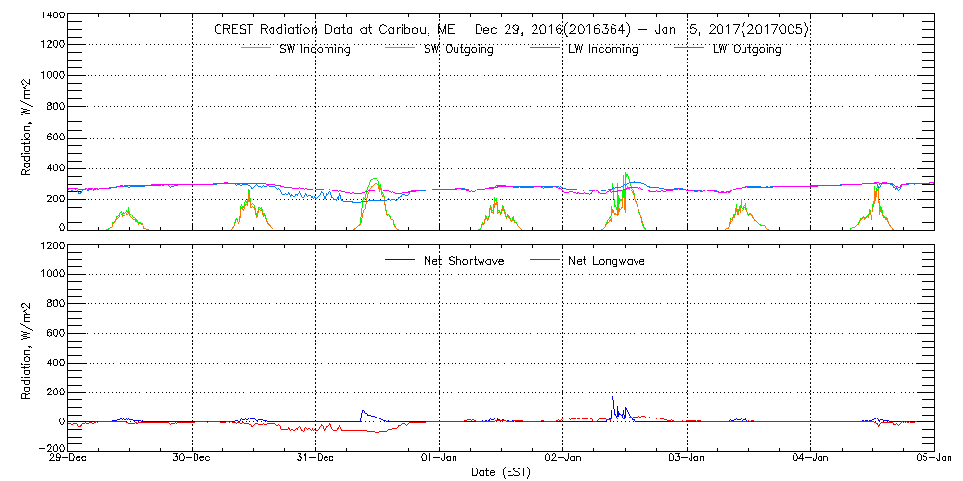Screen dimensions: 963x481
Task: Click the SW Incoming legend label
Action: 315,49
